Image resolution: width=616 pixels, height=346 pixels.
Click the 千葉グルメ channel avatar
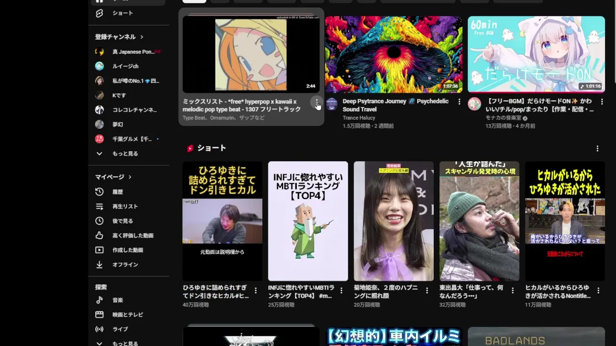[x=99, y=139]
